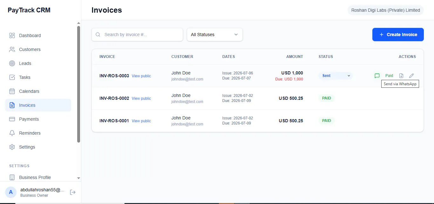Send INV-ROS-0003 via WhatsApp icon
This screenshot has width=434, height=204.
pyautogui.click(x=377, y=76)
